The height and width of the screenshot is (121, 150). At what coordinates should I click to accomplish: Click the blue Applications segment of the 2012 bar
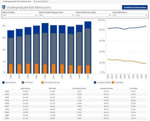(x=11, y=34)
